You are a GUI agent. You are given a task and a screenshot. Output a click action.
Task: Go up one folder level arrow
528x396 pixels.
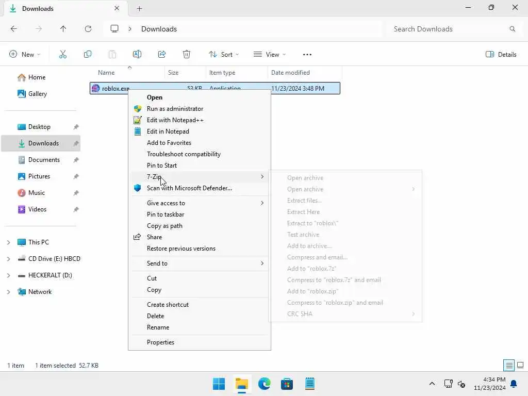pos(63,29)
